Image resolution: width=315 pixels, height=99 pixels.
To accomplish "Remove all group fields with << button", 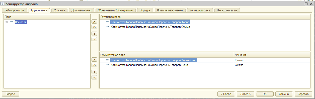I will [94, 39].
